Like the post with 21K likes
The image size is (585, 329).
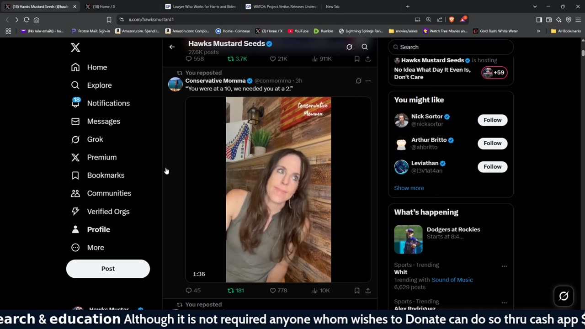(x=278, y=59)
